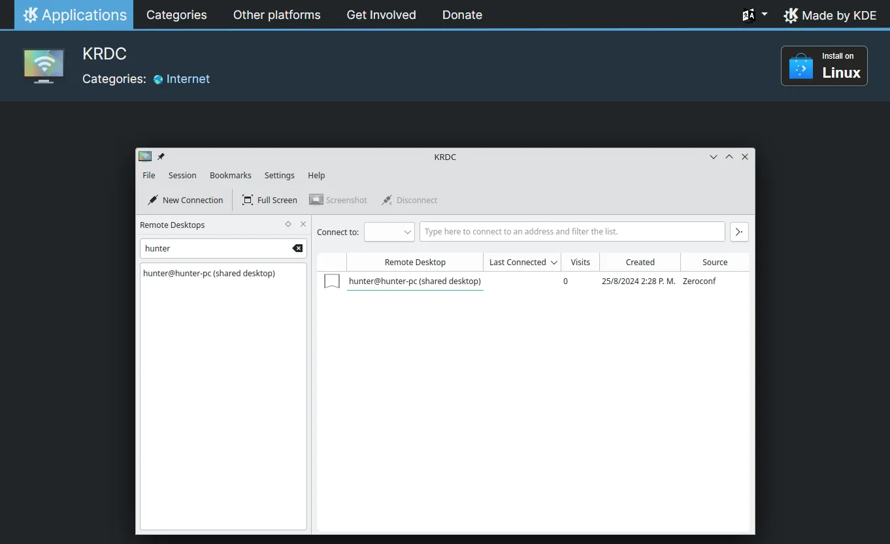Click the New Connection plug icon
890x544 pixels.
point(152,200)
